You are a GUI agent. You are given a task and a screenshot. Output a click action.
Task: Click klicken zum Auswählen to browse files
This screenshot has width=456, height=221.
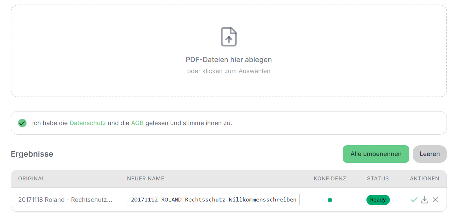coord(229,71)
